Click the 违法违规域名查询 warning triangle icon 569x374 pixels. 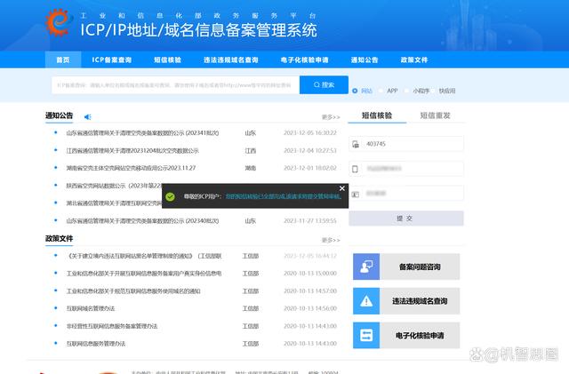[x=367, y=301]
